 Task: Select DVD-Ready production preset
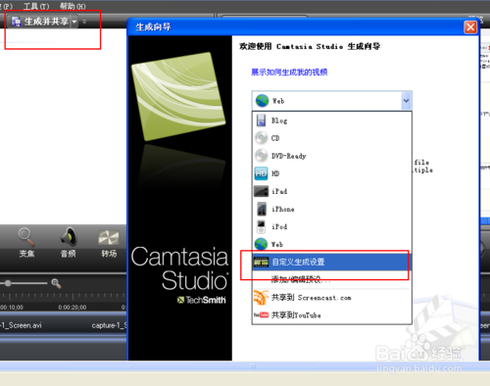coord(331,156)
